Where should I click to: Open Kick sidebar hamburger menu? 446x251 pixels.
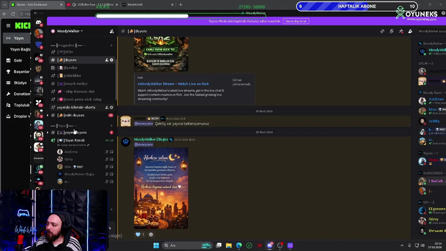(8, 25)
